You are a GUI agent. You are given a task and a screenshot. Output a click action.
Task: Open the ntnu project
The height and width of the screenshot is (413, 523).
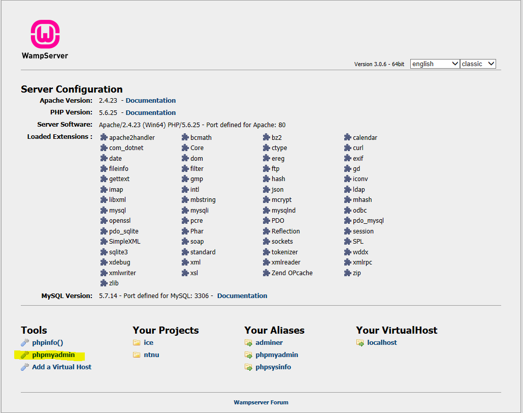pos(151,355)
